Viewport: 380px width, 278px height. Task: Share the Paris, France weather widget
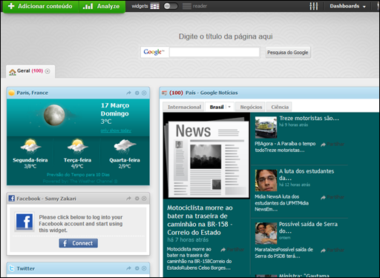pyautogui.click(x=128, y=93)
